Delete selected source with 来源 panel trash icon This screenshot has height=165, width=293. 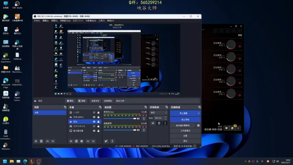76,141
